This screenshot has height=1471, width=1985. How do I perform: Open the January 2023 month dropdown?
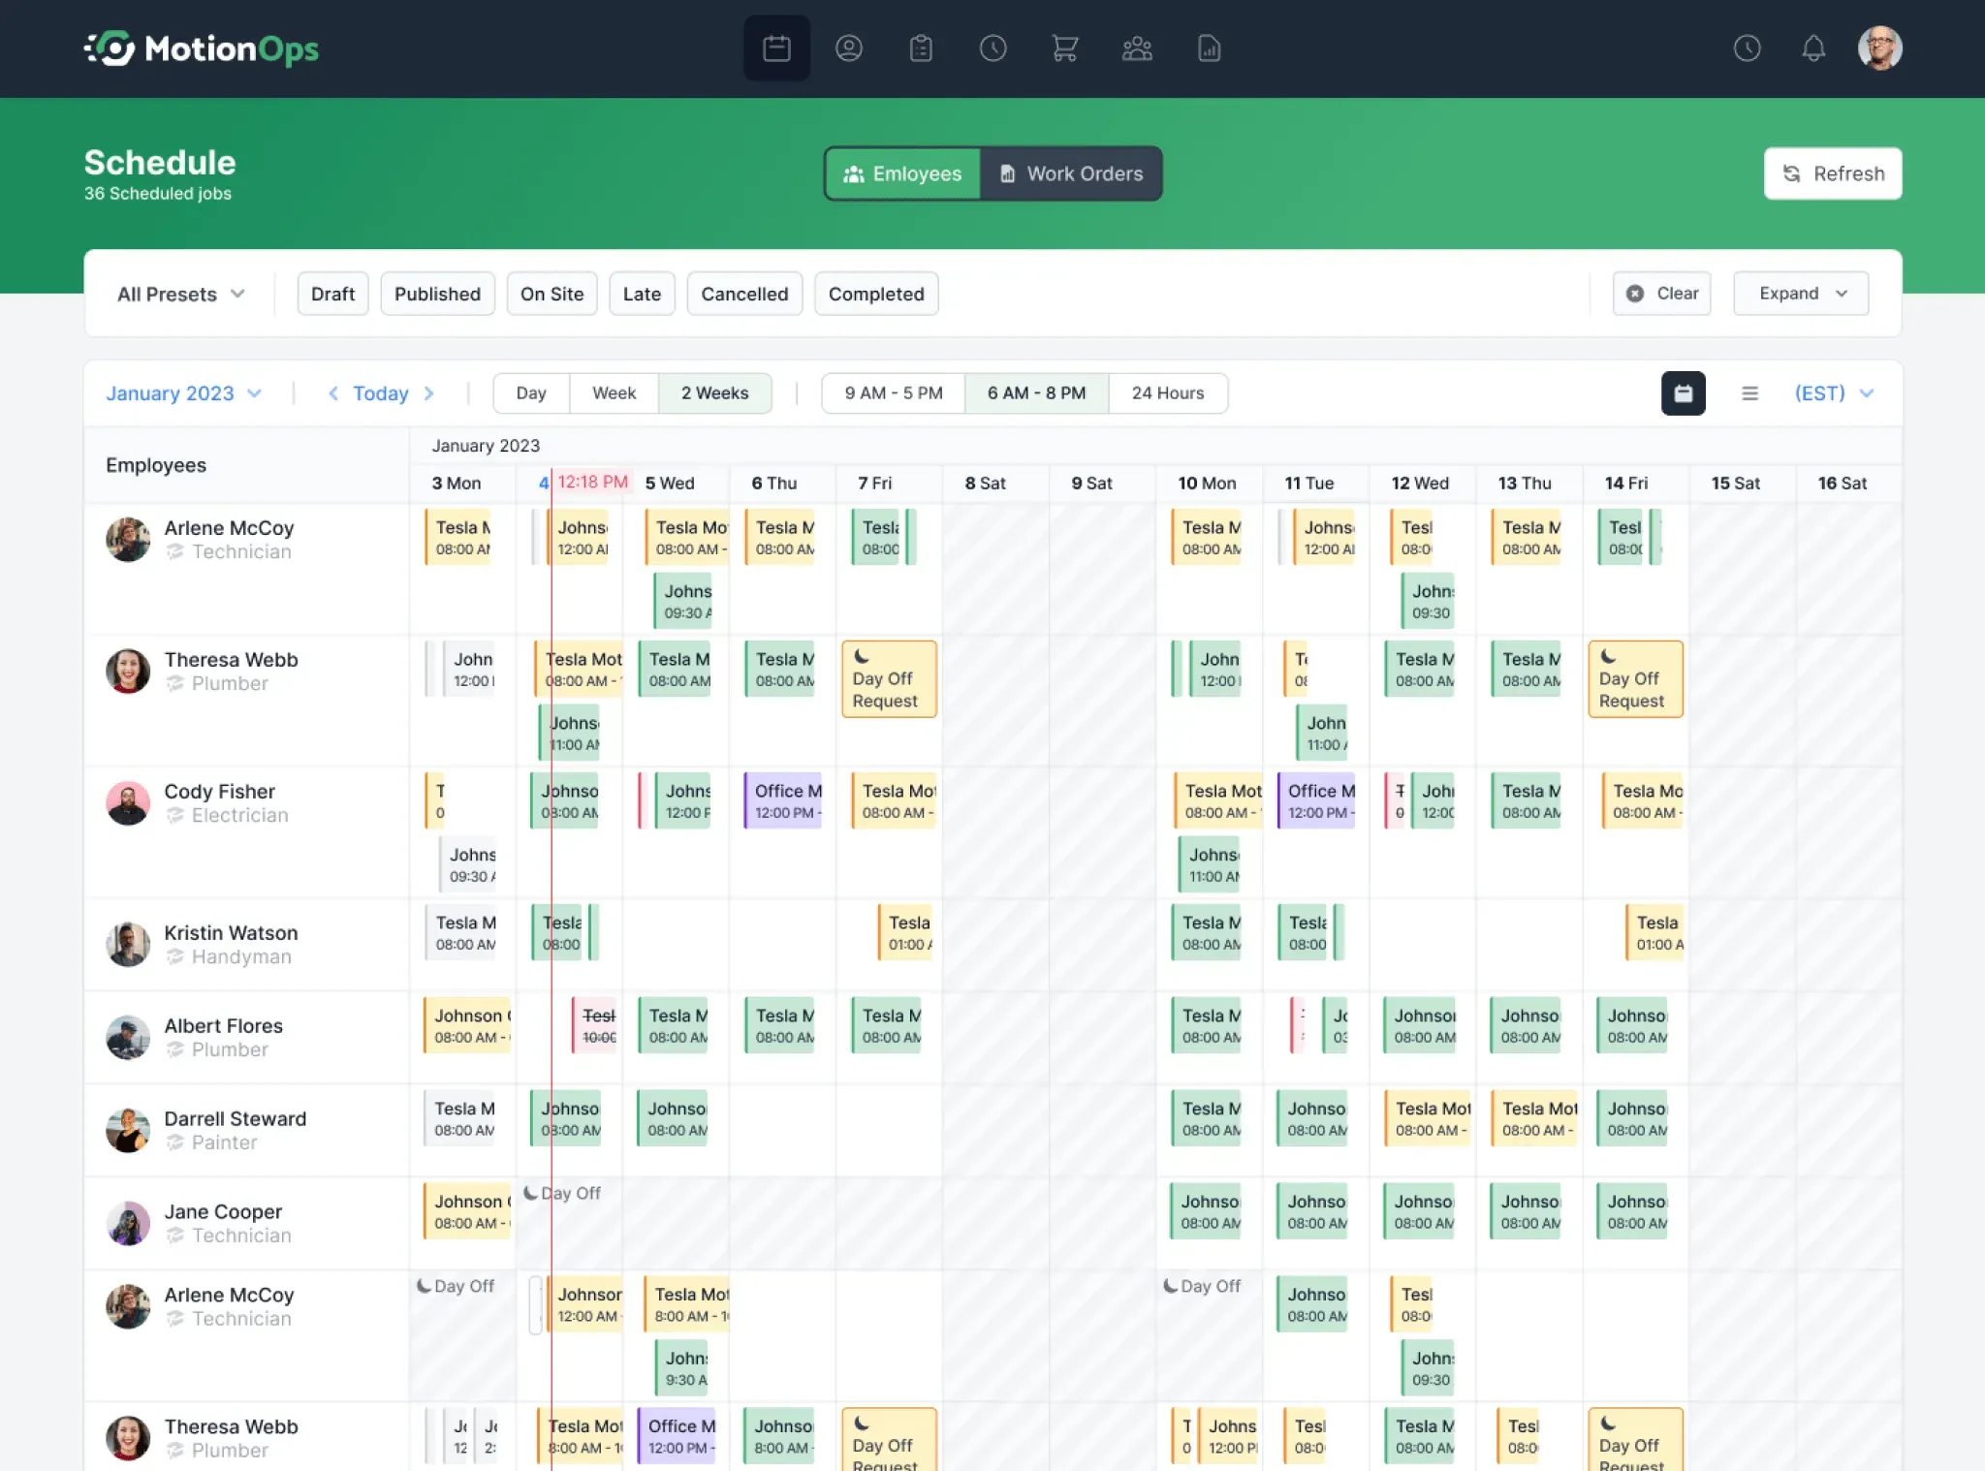(x=183, y=393)
